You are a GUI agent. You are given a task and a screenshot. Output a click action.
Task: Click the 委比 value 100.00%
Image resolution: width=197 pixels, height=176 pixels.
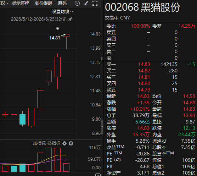(x=141, y=26)
